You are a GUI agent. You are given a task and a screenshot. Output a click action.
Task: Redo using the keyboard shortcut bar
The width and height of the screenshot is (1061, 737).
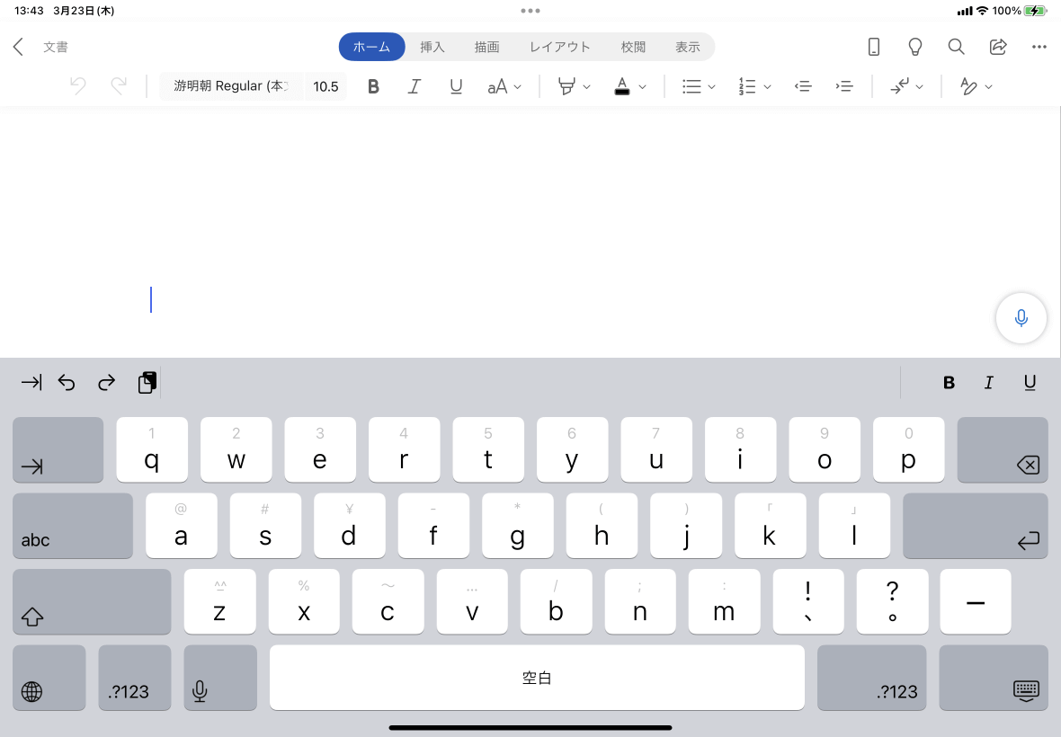106,383
